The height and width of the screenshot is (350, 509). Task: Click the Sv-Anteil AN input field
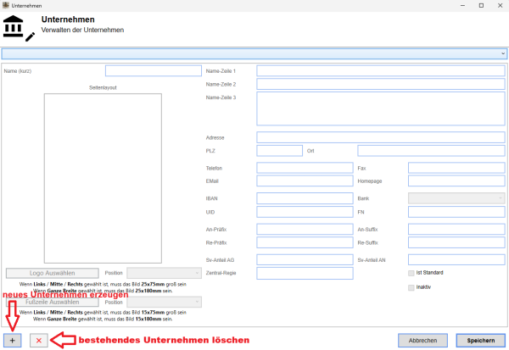pyautogui.click(x=456, y=259)
